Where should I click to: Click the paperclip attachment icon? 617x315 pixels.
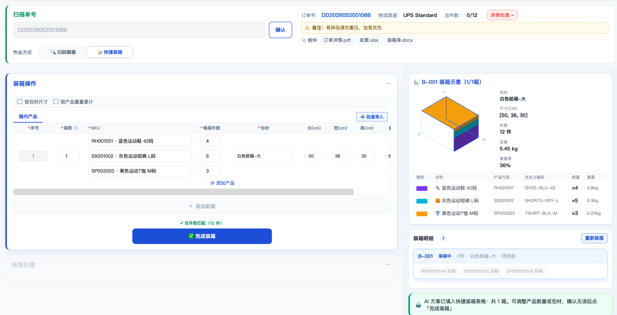tap(304, 40)
